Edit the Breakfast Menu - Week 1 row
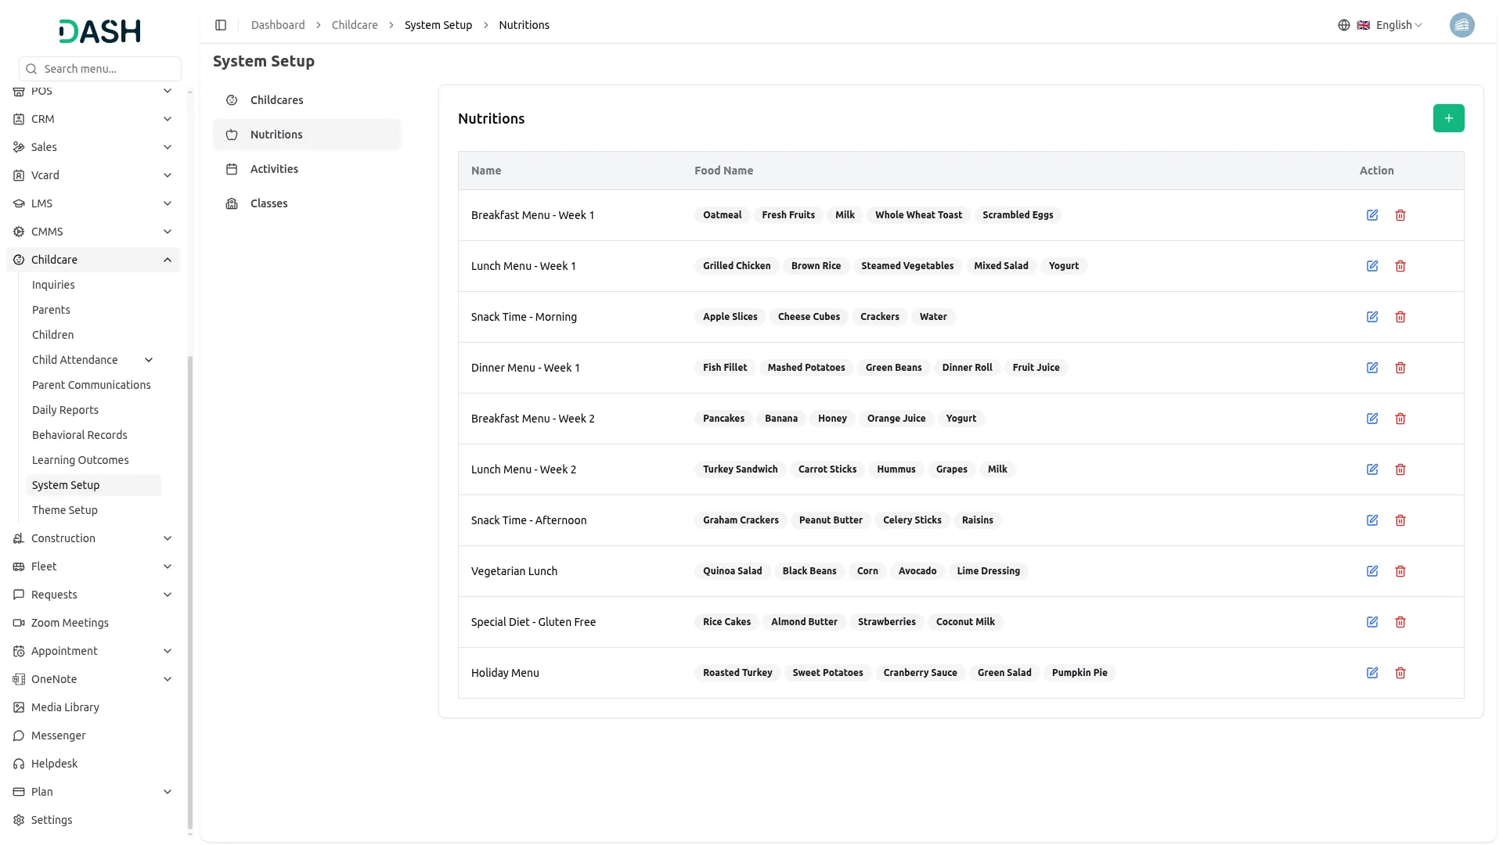 click(x=1372, y=215)
